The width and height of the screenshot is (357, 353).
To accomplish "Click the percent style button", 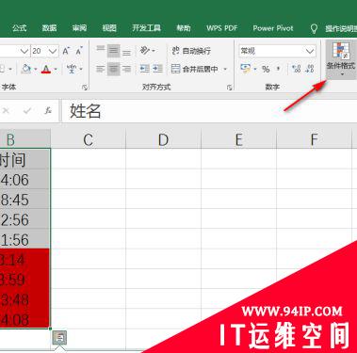I will coord(266,69).
